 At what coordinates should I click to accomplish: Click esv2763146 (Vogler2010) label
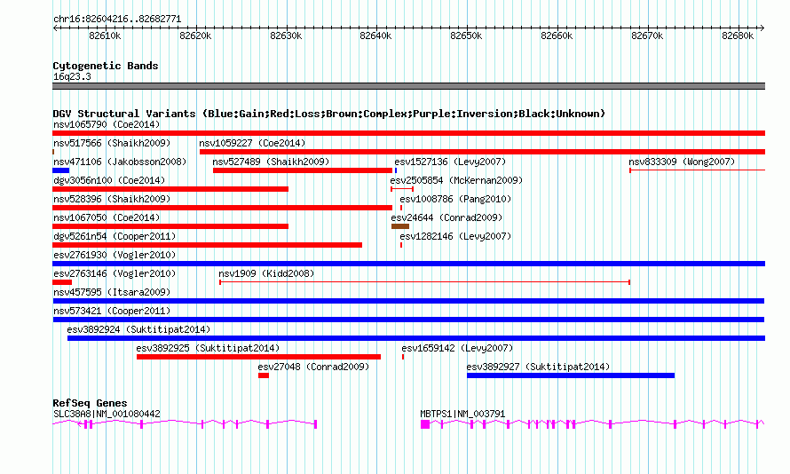(x=115, y=273)
